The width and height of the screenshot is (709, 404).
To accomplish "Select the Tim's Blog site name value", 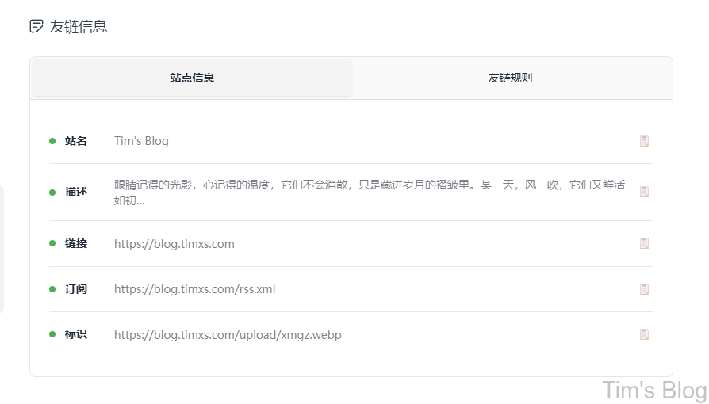I will pyautogui.click(x=141, y=141).
